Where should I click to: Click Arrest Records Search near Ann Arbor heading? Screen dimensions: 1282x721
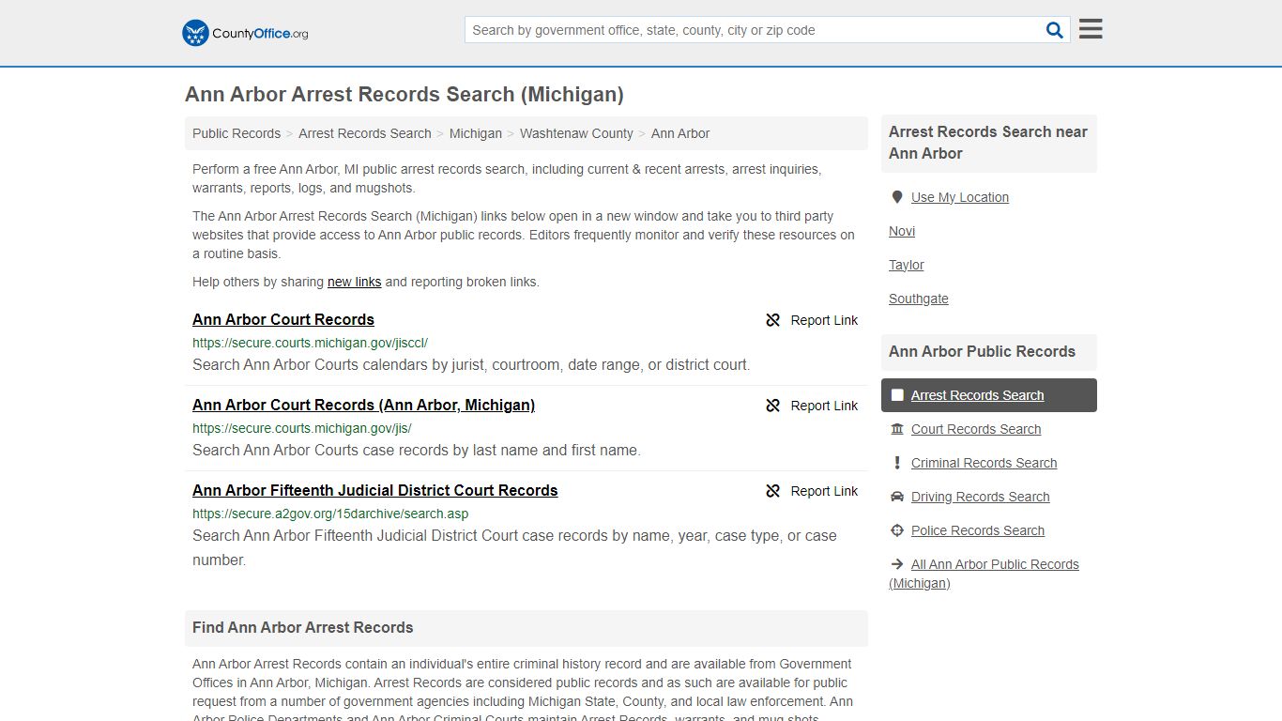point(988,143)
